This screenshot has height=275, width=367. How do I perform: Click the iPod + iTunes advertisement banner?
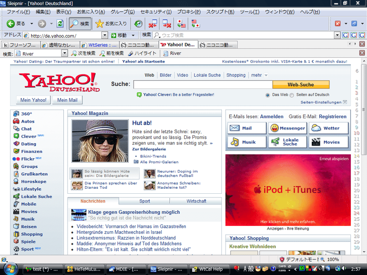pyautogui.click(x=288, y=190)
